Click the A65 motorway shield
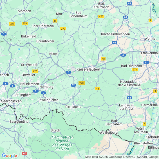 pyautogui.click(x=129, y=98)
